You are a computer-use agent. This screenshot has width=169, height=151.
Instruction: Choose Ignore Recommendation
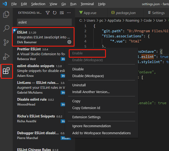tap(101, 126)
